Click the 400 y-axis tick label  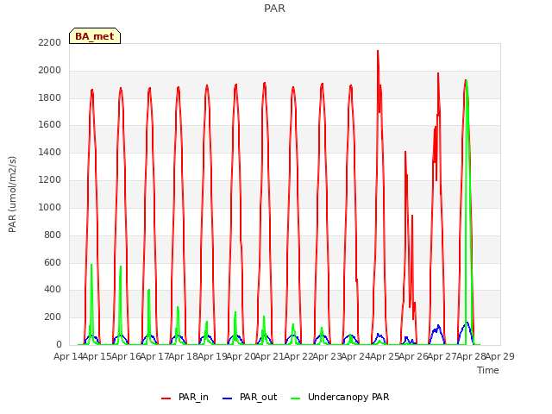click(x=53, y=290)
